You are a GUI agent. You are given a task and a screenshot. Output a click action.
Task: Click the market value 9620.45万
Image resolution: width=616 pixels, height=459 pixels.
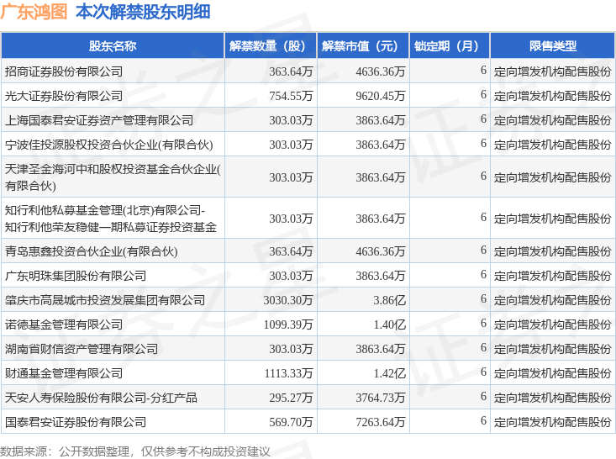[381, 96]
